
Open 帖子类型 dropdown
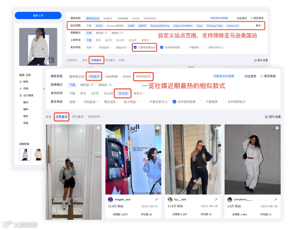131,102
